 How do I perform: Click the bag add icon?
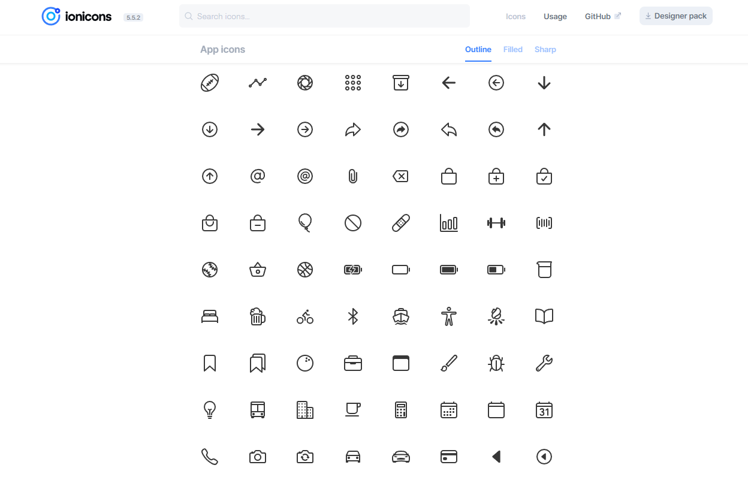(496, 176)
